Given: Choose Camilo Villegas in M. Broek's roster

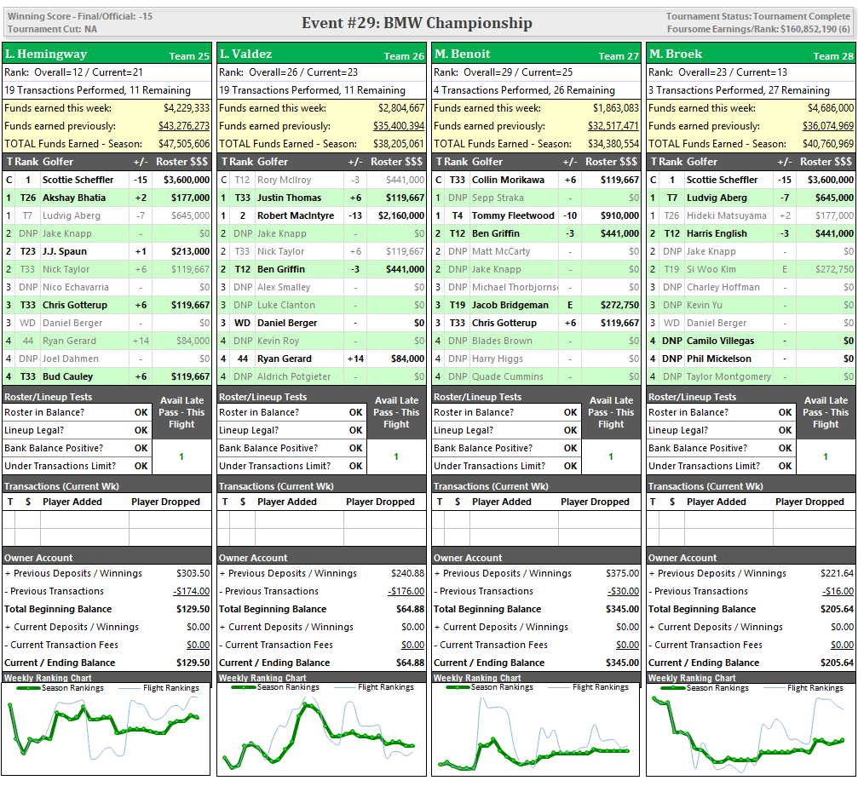Looking at the screenshot, I should click(x=720, y=341).
